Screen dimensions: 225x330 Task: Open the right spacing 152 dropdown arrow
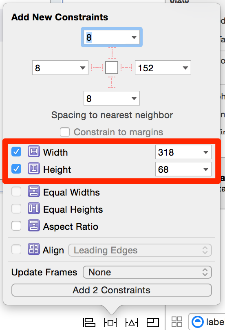(185, 68)
